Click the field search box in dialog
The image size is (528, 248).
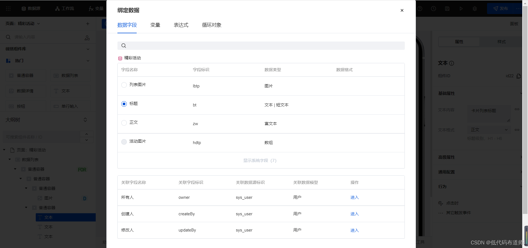pos(261,46)
